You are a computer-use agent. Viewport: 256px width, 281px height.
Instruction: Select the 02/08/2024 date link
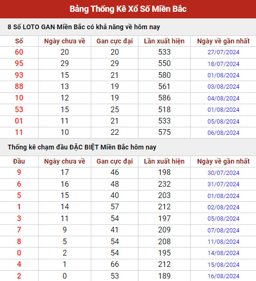[x=223, y=207]
